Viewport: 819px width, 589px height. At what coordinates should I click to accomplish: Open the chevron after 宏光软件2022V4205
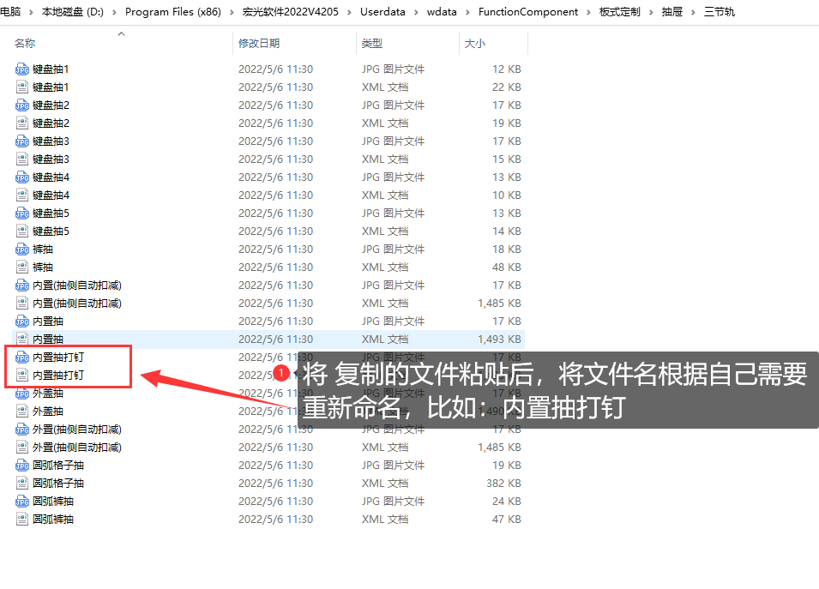(x=349, y=12)
